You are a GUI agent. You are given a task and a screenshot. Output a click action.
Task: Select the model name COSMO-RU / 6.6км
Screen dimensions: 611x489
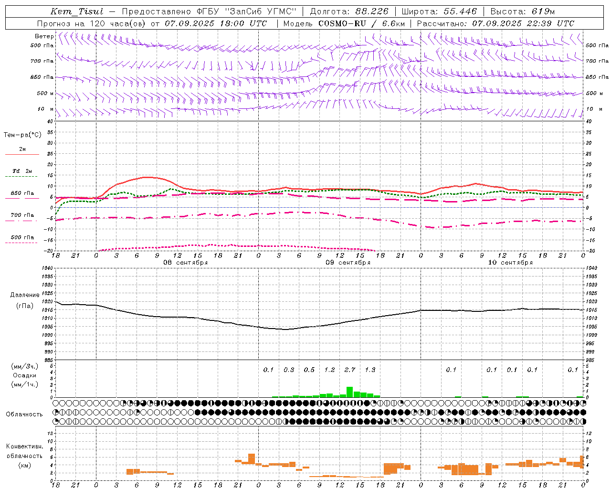[361, 23]
